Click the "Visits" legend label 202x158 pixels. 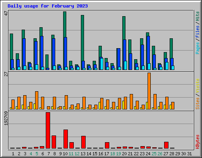(x=197, y=86)
